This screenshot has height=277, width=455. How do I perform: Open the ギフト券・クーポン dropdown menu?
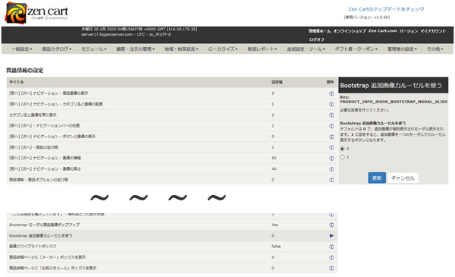pos(356,49)
